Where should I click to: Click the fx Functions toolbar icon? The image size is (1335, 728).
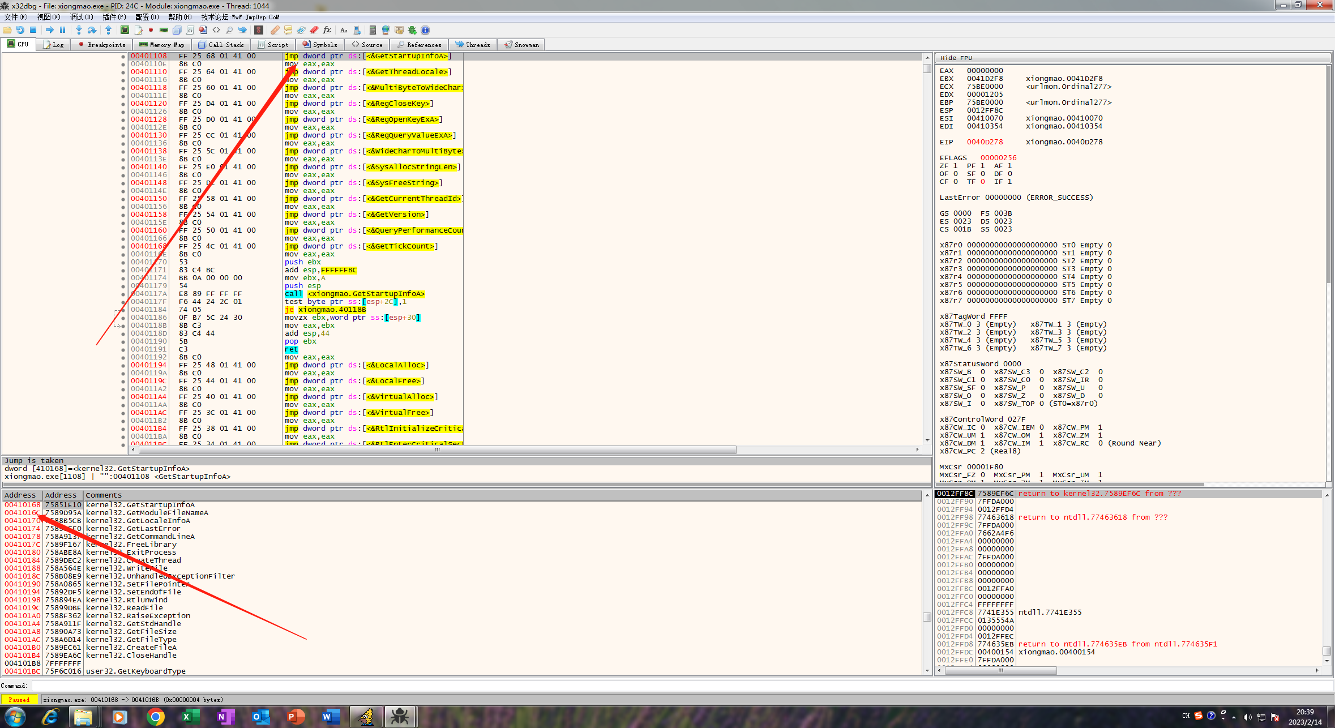coord(327,30)
